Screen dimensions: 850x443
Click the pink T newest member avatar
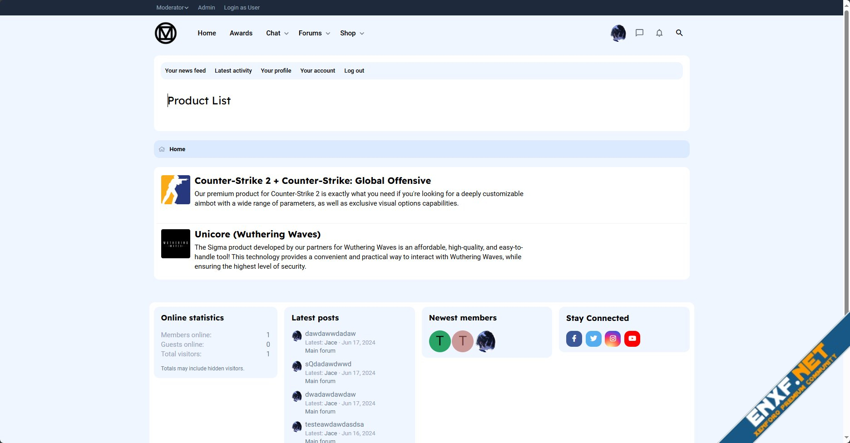pos(463,341)
